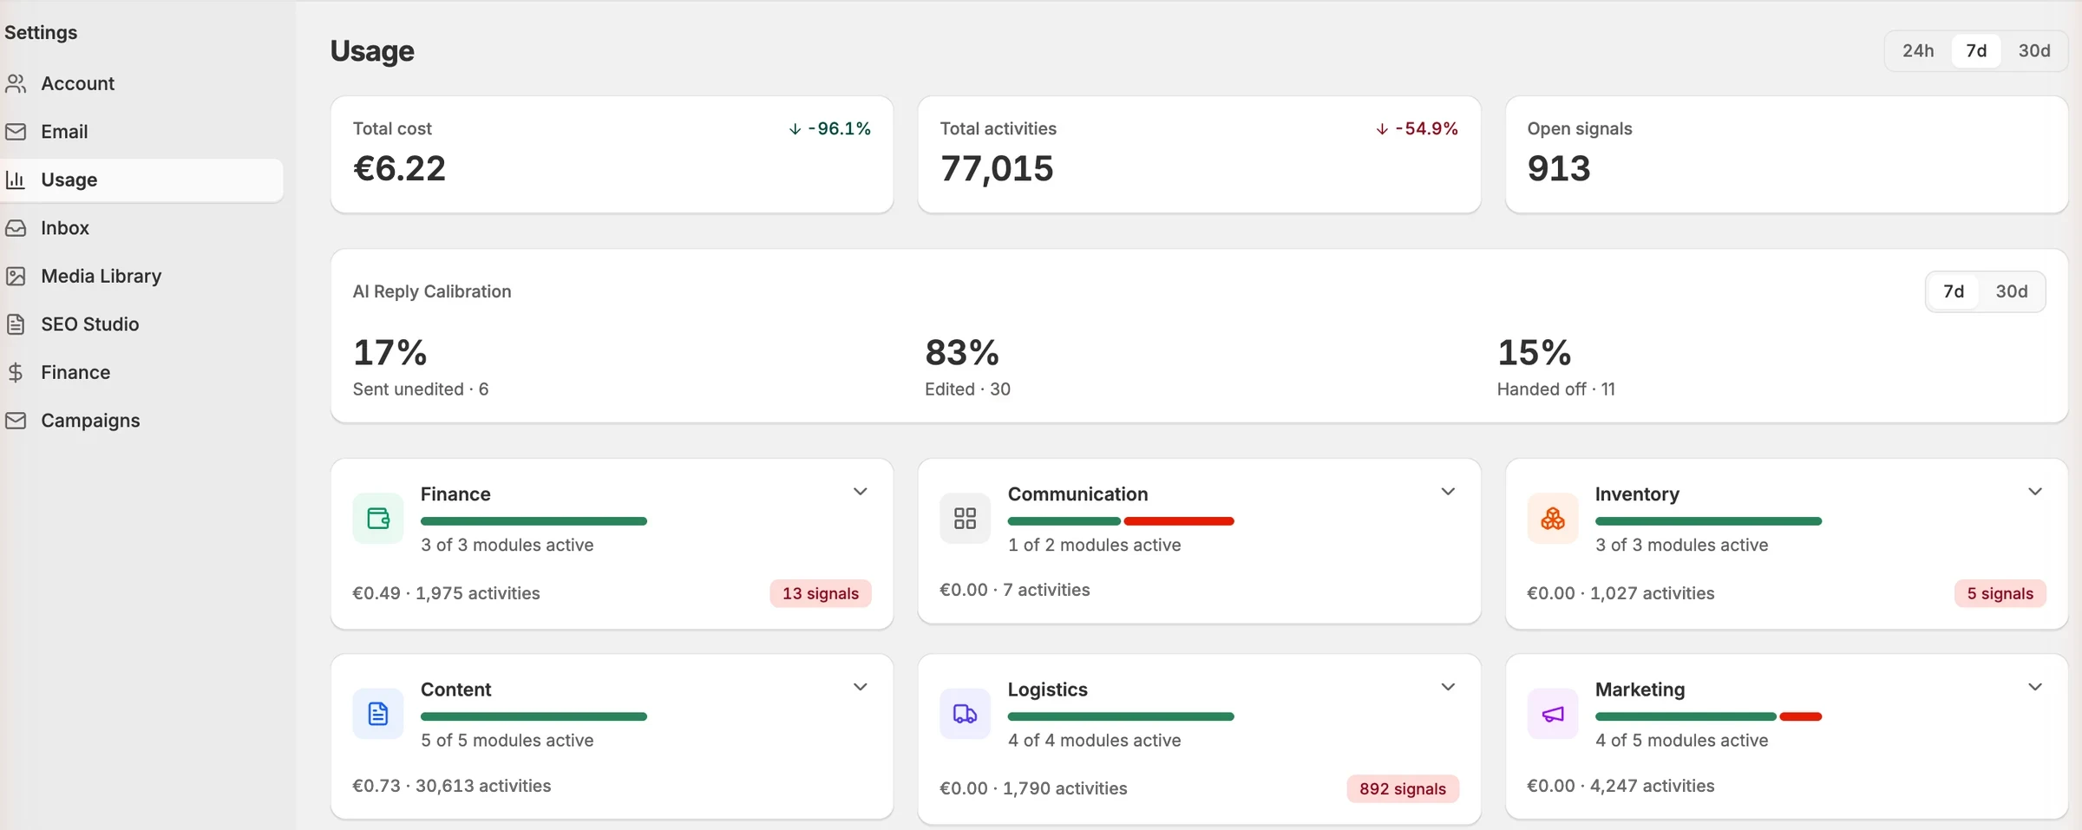2082x830 pixels.
Task: Click the megaphone icon on Marketing card
Action: coord(1553,714)
